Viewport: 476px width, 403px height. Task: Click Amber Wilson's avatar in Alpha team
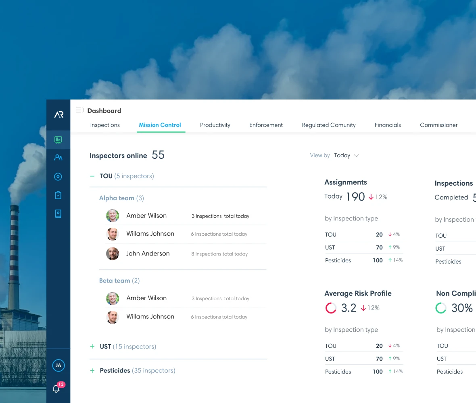[x=112, y=216]
